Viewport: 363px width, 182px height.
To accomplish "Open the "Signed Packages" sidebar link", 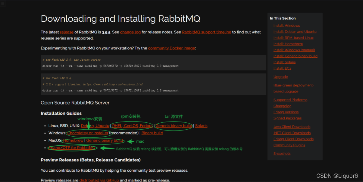I will click(x=287, y=118).
